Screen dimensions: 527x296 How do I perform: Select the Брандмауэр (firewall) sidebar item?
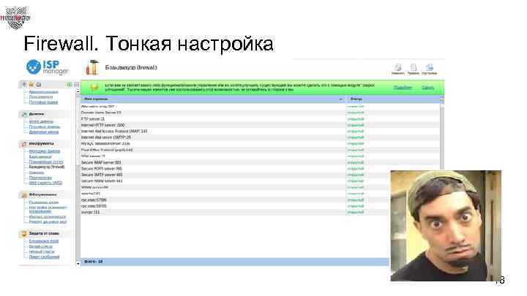pyautogui.click(x=47, y=167)
